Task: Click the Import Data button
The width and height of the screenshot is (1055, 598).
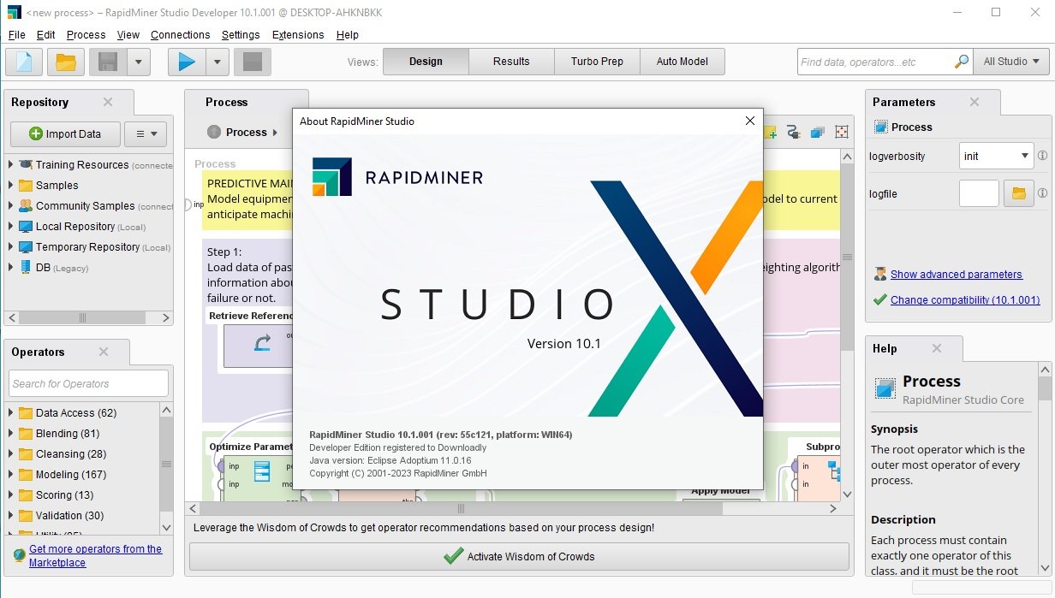Action: [64, 134]
